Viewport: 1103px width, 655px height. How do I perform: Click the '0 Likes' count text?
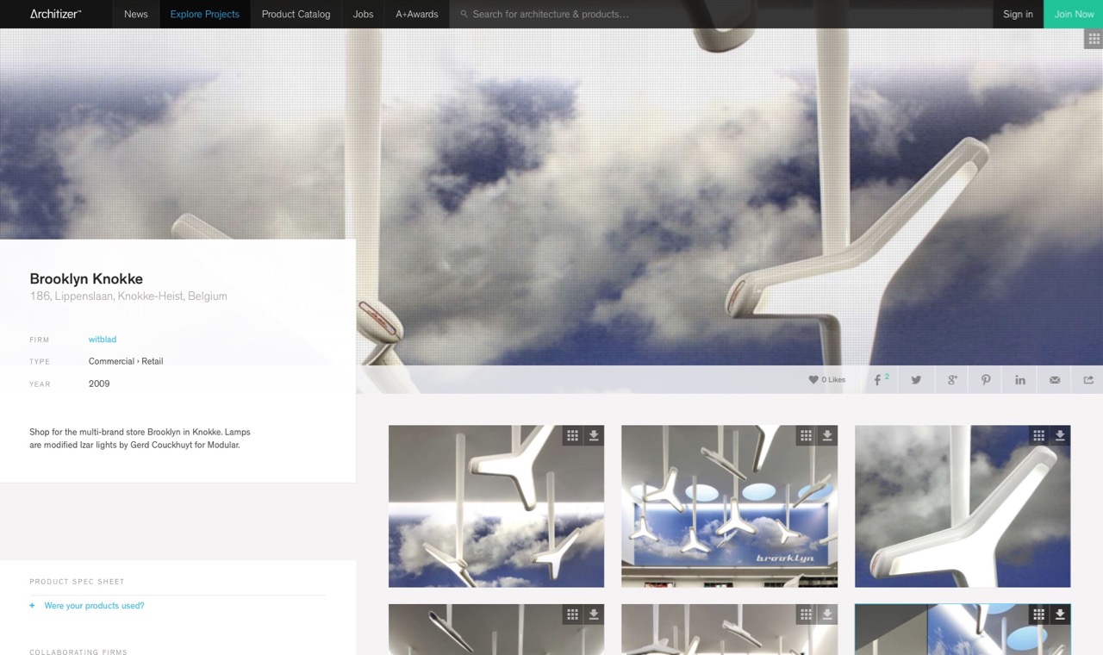click(x=833, y=380)
